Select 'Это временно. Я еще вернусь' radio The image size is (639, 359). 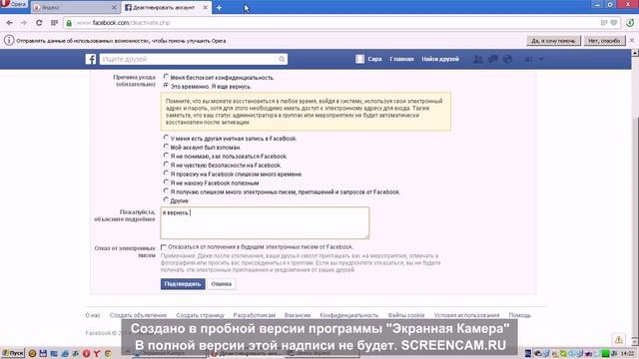[166, 86]
